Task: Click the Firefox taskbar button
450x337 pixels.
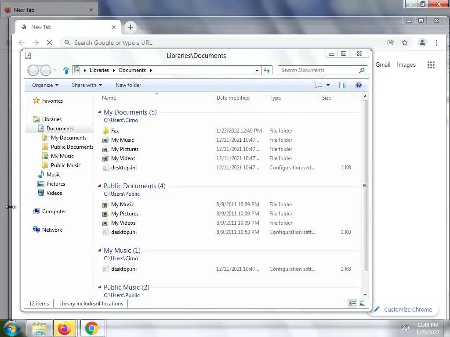Action: coord(65,328)
